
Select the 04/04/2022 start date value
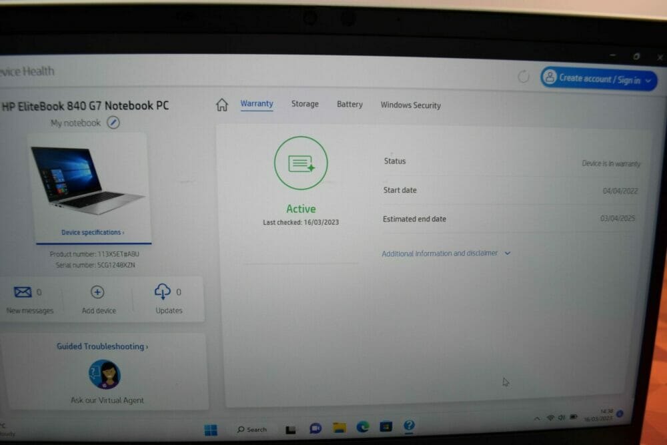click(620, 191)
